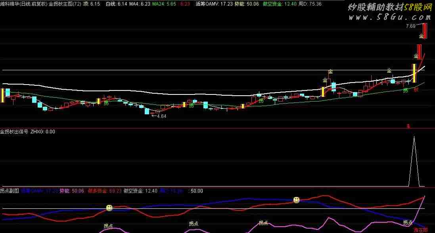435x233 pixels.
Task: Click the yellow candlestick at the far left
Action: pos(2,95)
